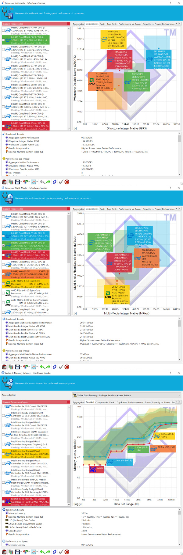The width and height of the screenshot is (183, 555).
Task: Click the back arrow in Processor Multi-Media toolbar
Action: pyautogui.click(x=42, y=367)
